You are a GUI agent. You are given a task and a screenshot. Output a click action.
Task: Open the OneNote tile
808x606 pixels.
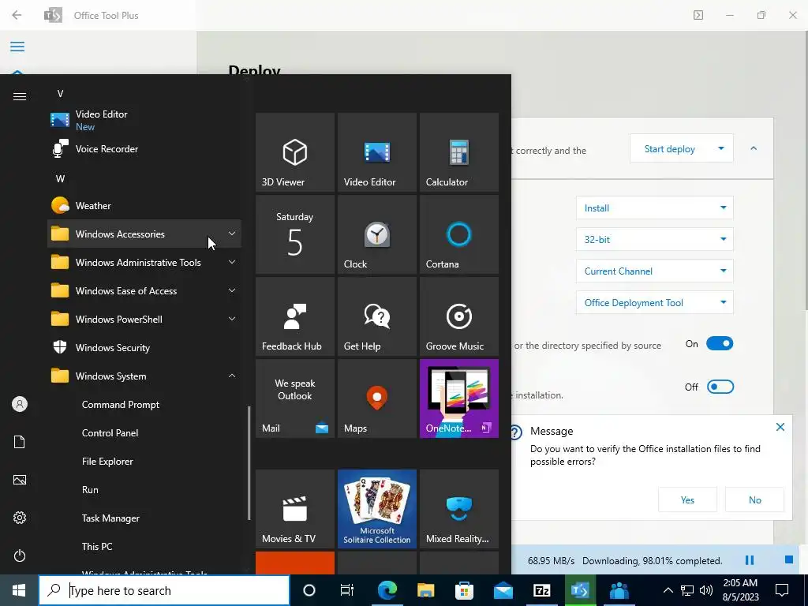pos(459,398)
